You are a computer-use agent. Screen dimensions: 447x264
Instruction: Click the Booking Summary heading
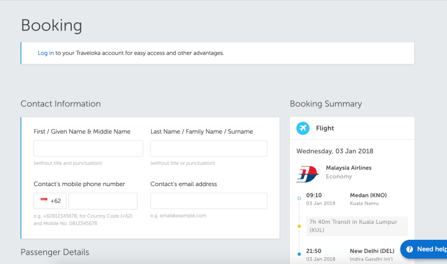coord(326,104)
